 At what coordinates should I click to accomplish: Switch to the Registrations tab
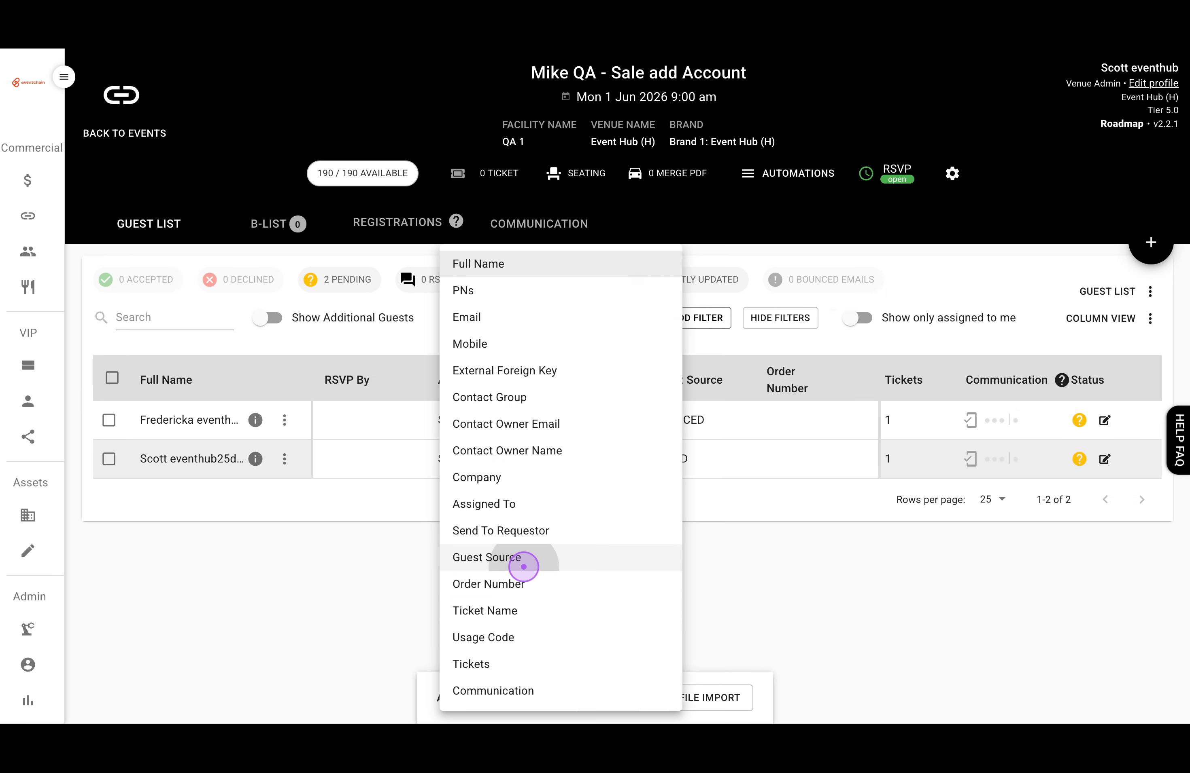[397, 222]
